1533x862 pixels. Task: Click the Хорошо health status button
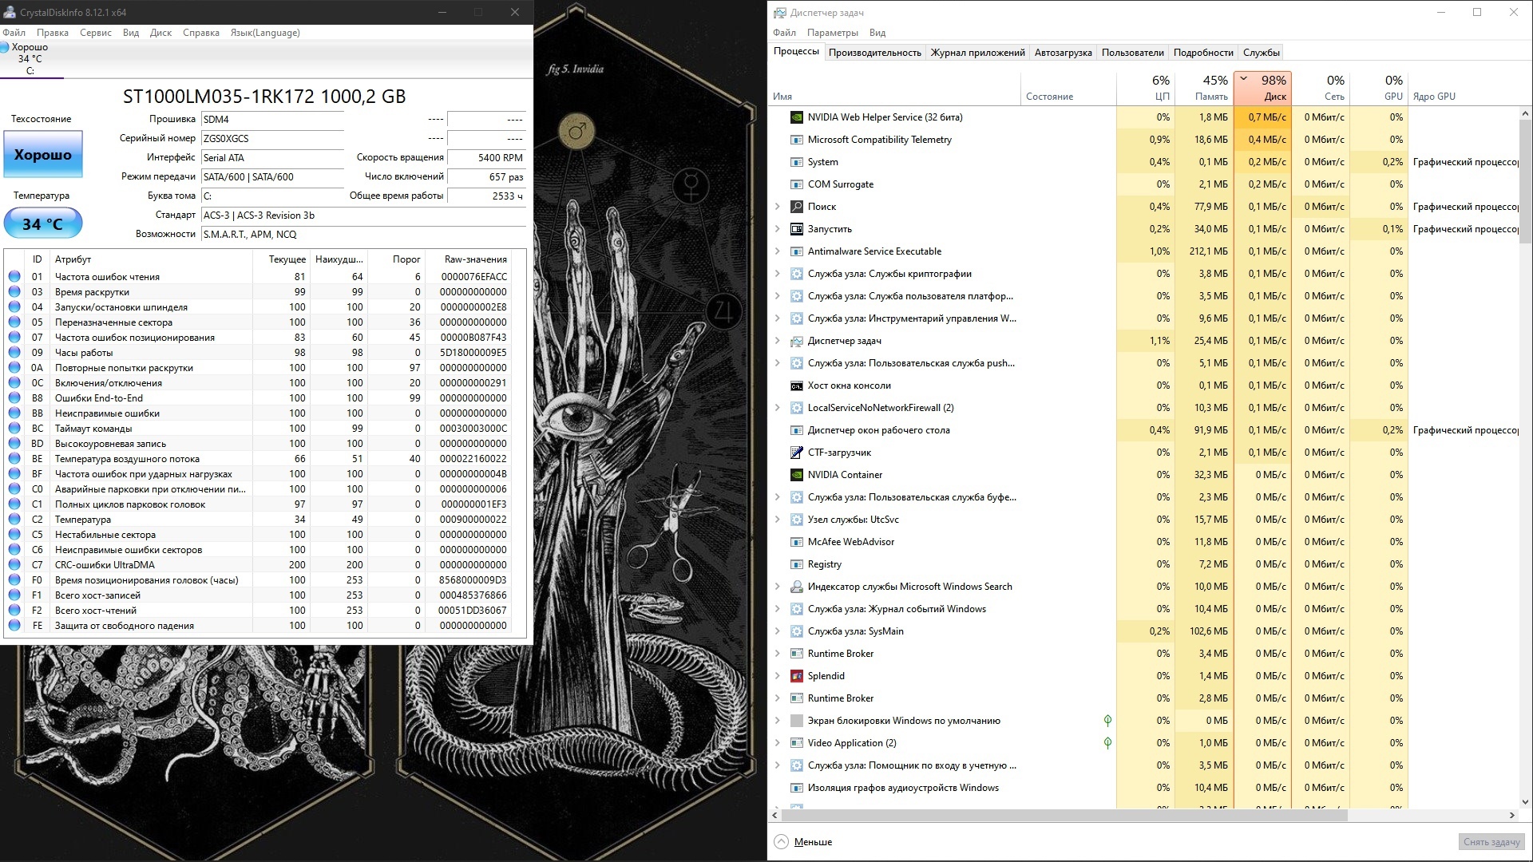pyautogui.click(x=42, y=155)
